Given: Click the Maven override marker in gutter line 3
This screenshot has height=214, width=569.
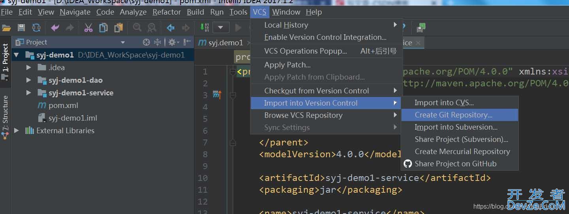Looking at the screenshot, I should (217, 95).
